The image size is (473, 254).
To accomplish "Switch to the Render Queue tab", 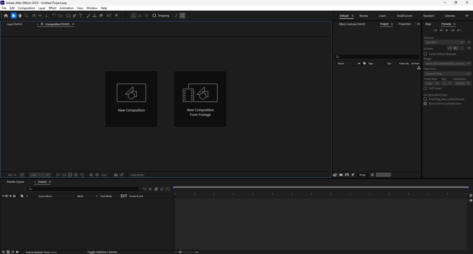I will 15,182.
